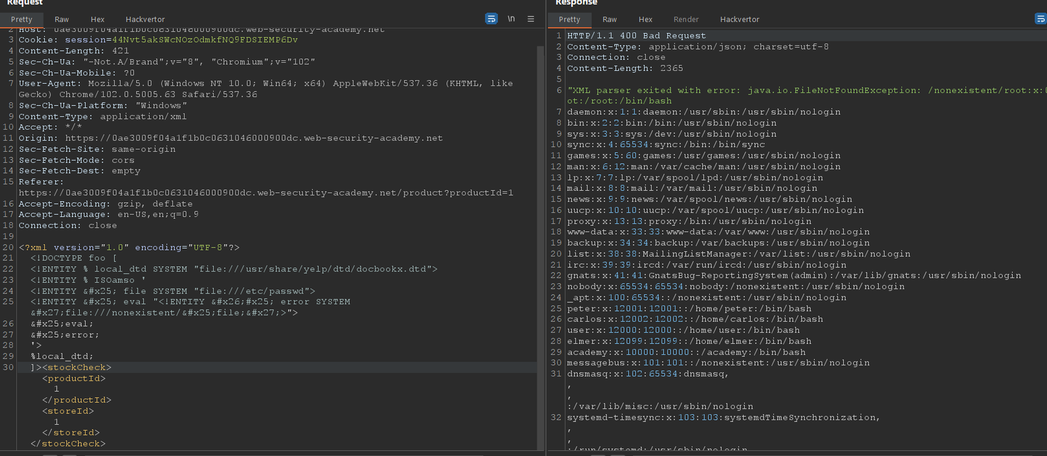Click the Content-Type: application/xml header line
The height and width of the screenshot is (456, 1047).
103,116
